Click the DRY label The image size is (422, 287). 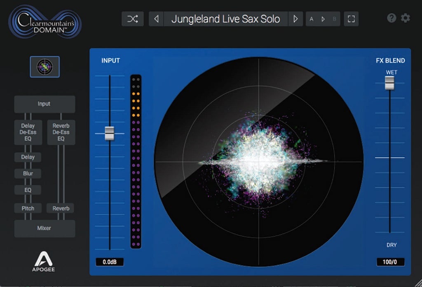(392, 245)
